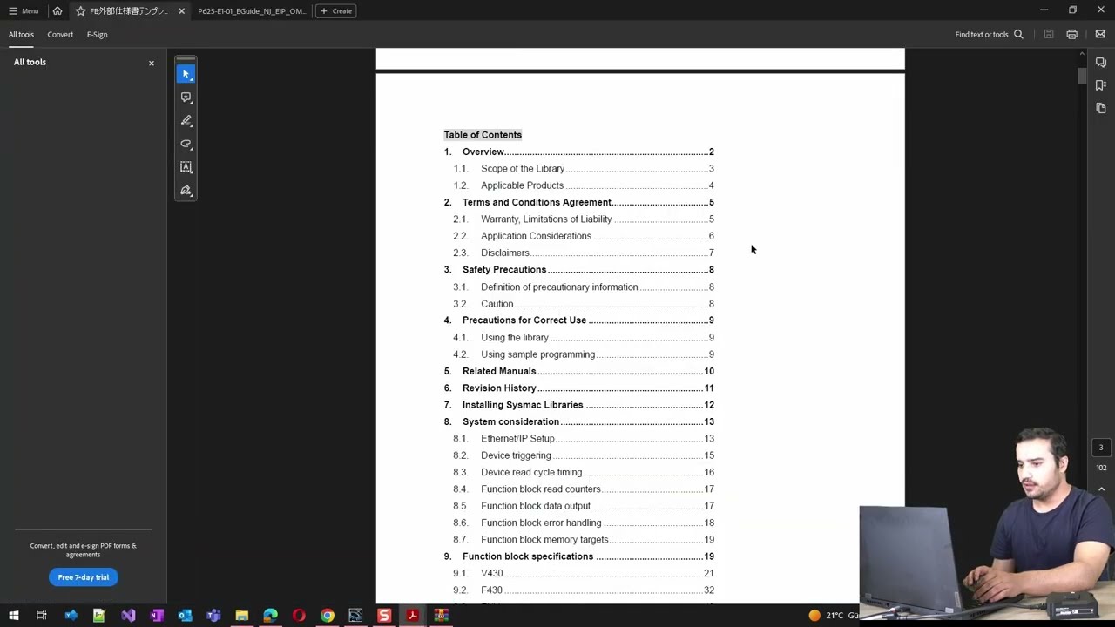The height and width of the screenshot is (627, 1115).
Task: Open Warranty, Limitations of Liability entry
Action: 583,219
